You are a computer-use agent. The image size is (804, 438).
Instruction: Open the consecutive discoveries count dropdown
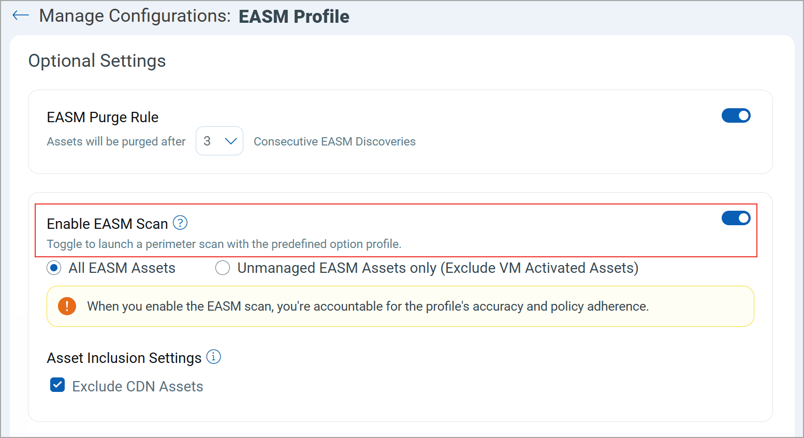coord(220,141)
